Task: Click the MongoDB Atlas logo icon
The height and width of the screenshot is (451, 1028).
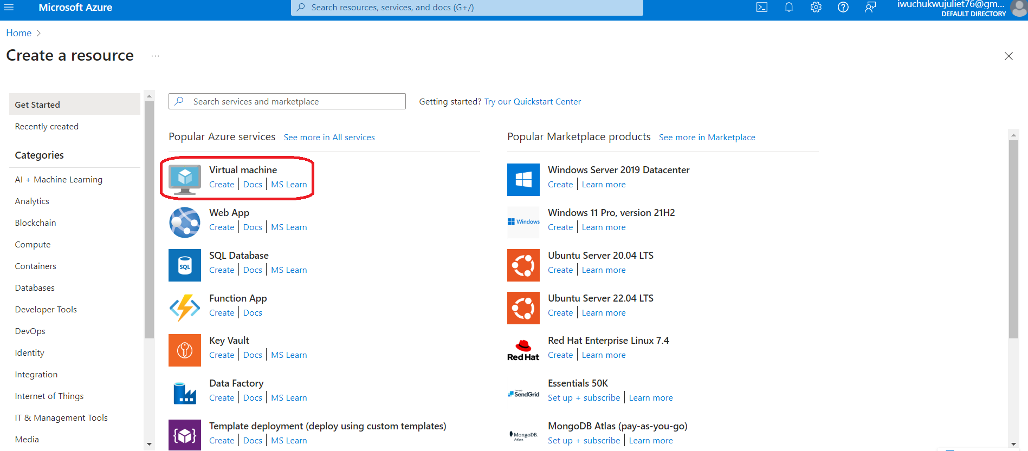Action: click(x=523, y=436)
